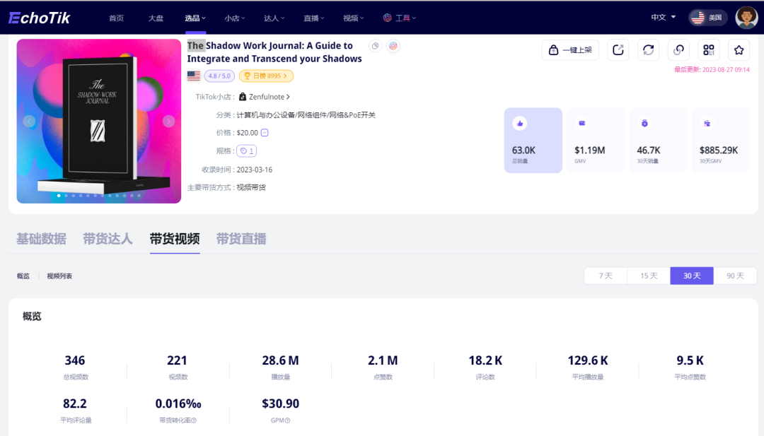Expand the 工具 menu dropdown
The height and width of the screenshot is (436, 764).
(x=400, y=18)
